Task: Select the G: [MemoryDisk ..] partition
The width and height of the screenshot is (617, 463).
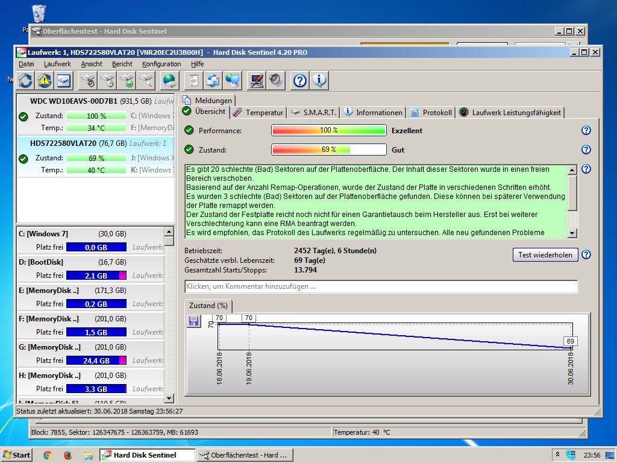Action: tap(90, 354)
